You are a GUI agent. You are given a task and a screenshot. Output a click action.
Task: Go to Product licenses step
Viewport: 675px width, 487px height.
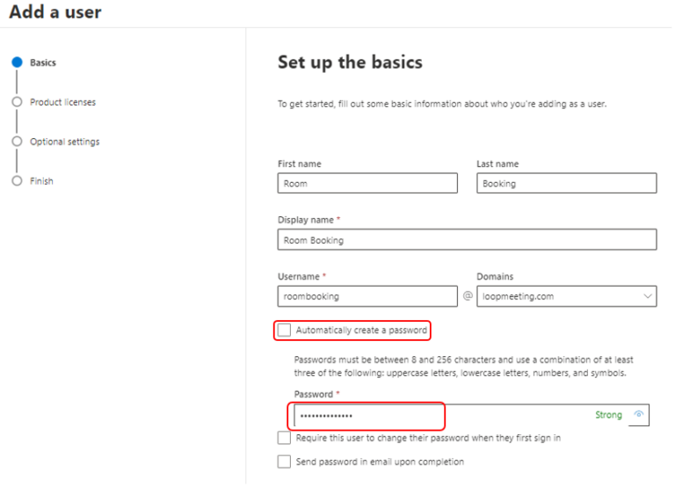click(63, 102)
